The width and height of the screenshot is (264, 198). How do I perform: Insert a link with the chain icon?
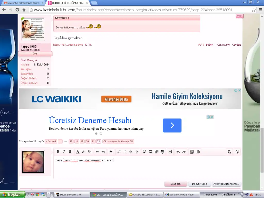97,152
